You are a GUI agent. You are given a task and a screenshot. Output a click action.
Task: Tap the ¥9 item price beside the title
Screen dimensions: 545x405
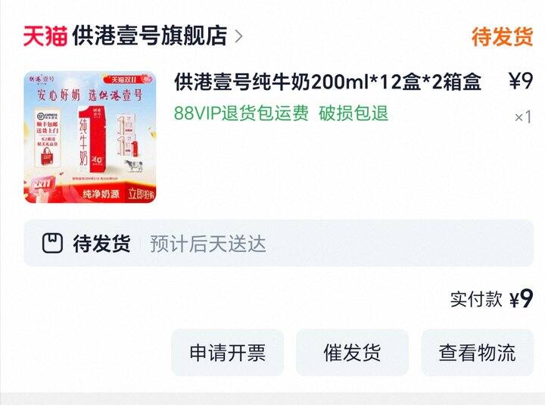(x=521, y=81)
